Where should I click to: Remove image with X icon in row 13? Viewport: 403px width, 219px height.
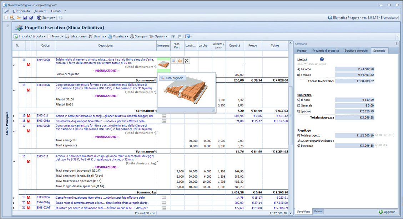[x=187, y=61]
